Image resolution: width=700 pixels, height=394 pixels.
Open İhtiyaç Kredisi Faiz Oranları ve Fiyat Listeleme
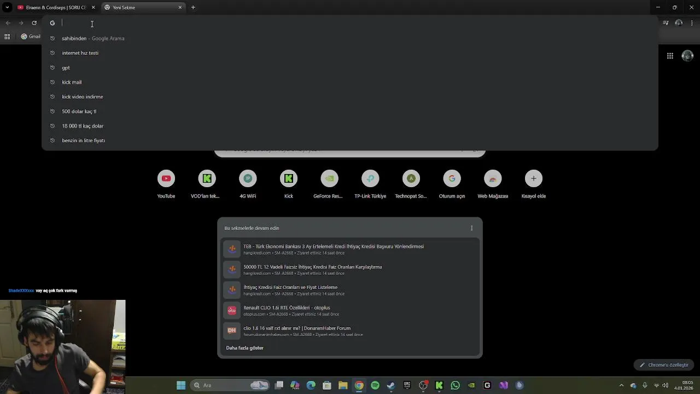point(350,290)
